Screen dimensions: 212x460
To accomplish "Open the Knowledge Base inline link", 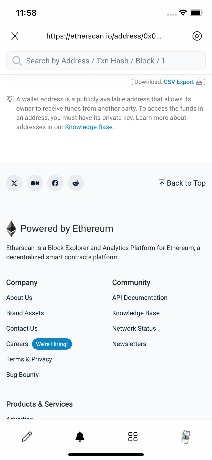I will click(89, 127).
